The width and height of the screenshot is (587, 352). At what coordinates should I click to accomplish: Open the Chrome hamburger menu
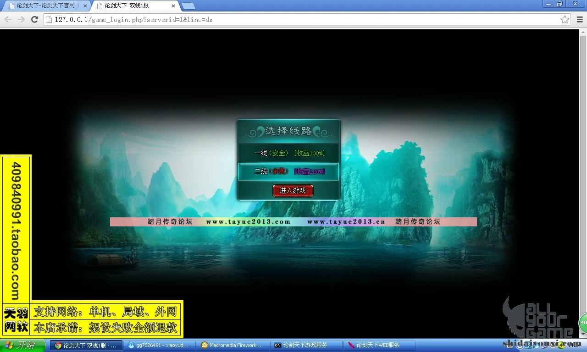pyautogui.click(x=578, y=20)
